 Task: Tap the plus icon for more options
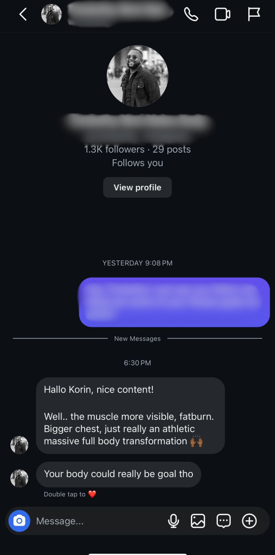pos(249,521)
